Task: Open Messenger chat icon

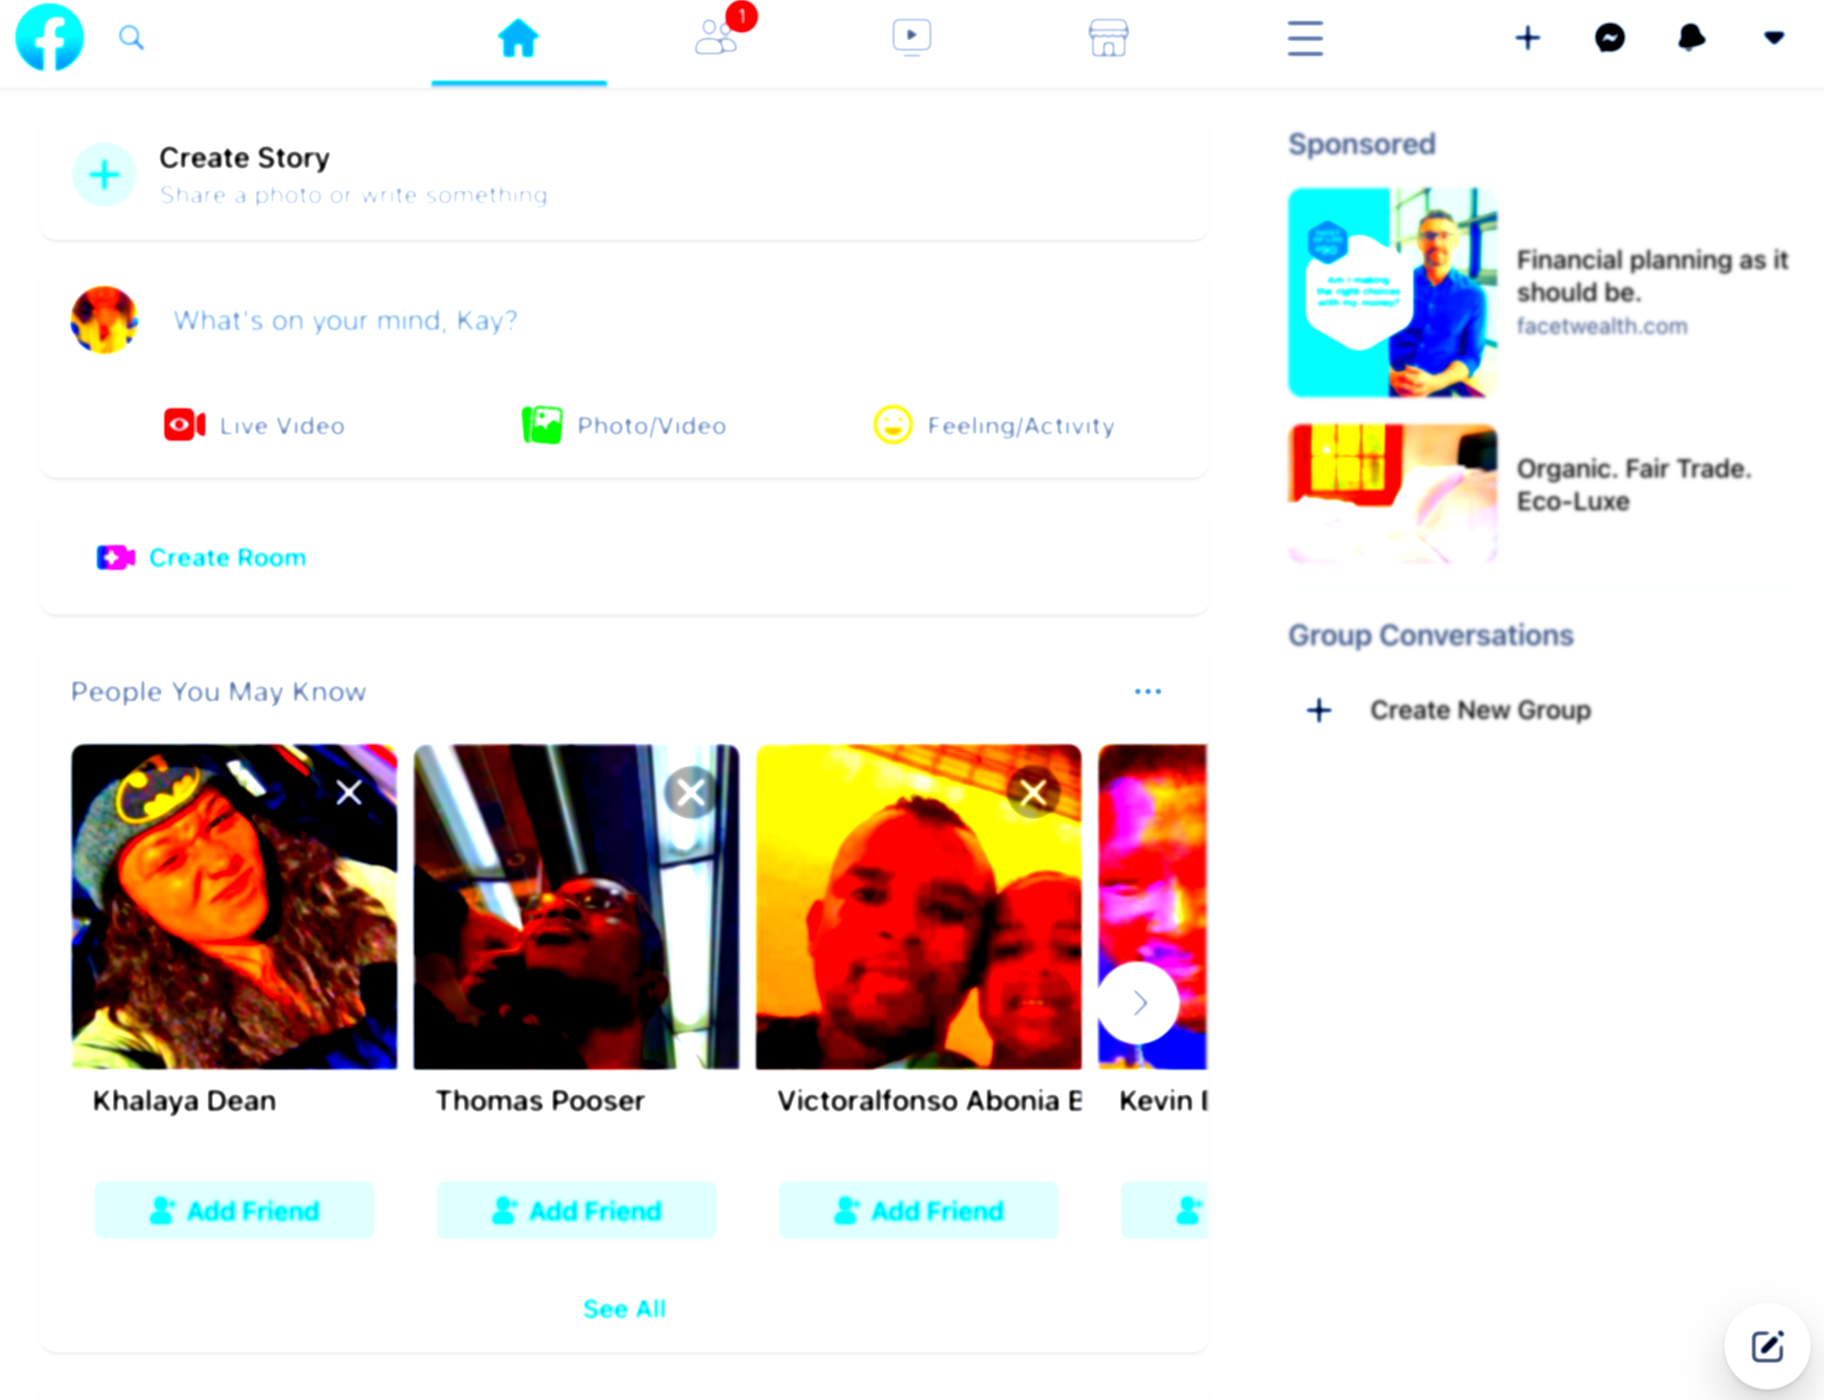Action: (1609, 38)
